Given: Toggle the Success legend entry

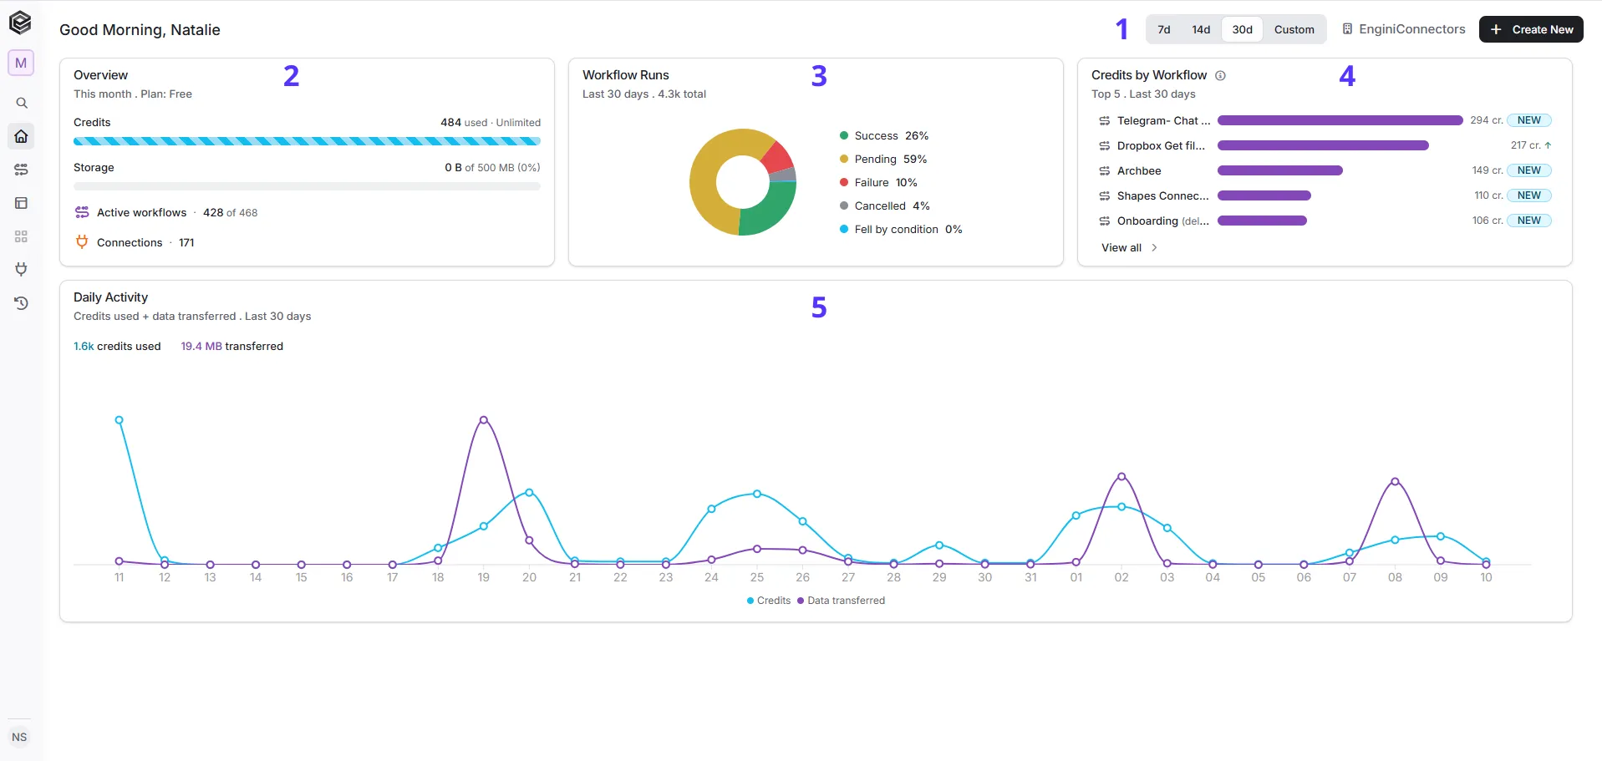Looking at the screenshot, I should (x=884, y=135).
